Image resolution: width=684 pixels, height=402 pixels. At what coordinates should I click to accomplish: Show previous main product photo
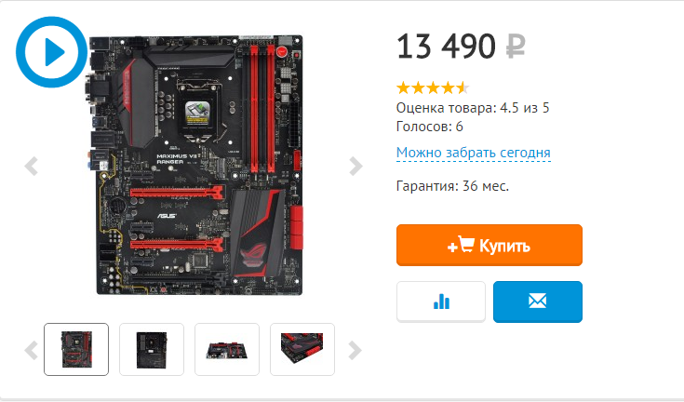click(x=31, y=167)
